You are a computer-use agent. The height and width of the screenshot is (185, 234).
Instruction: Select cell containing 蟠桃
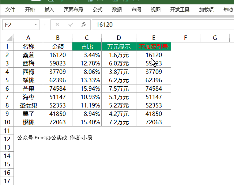(29, 80)
